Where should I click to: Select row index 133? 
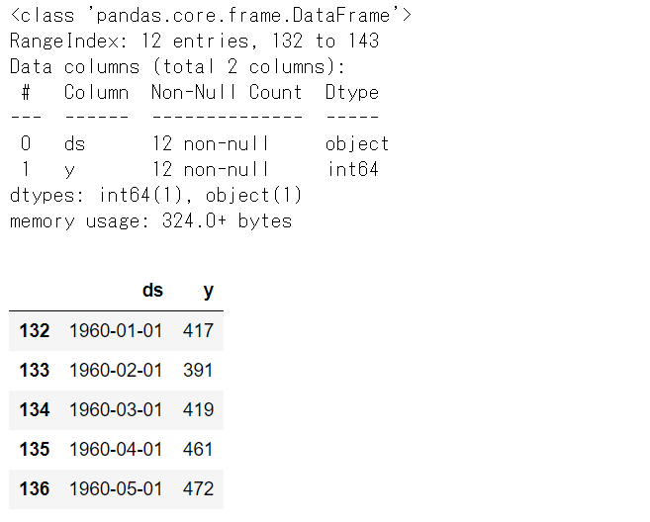click(x=35, y=370)
